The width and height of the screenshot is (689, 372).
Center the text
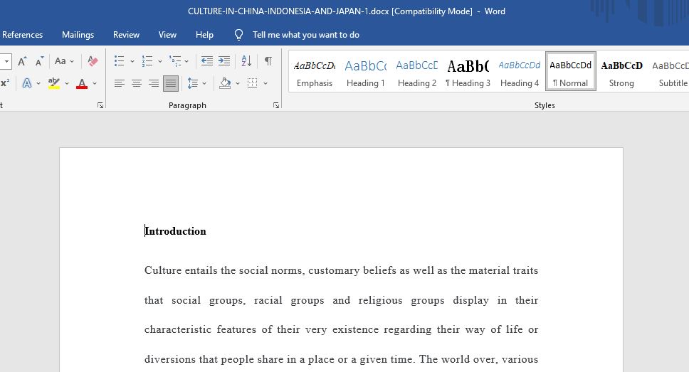pyautogui.click(x=137, y=83)
